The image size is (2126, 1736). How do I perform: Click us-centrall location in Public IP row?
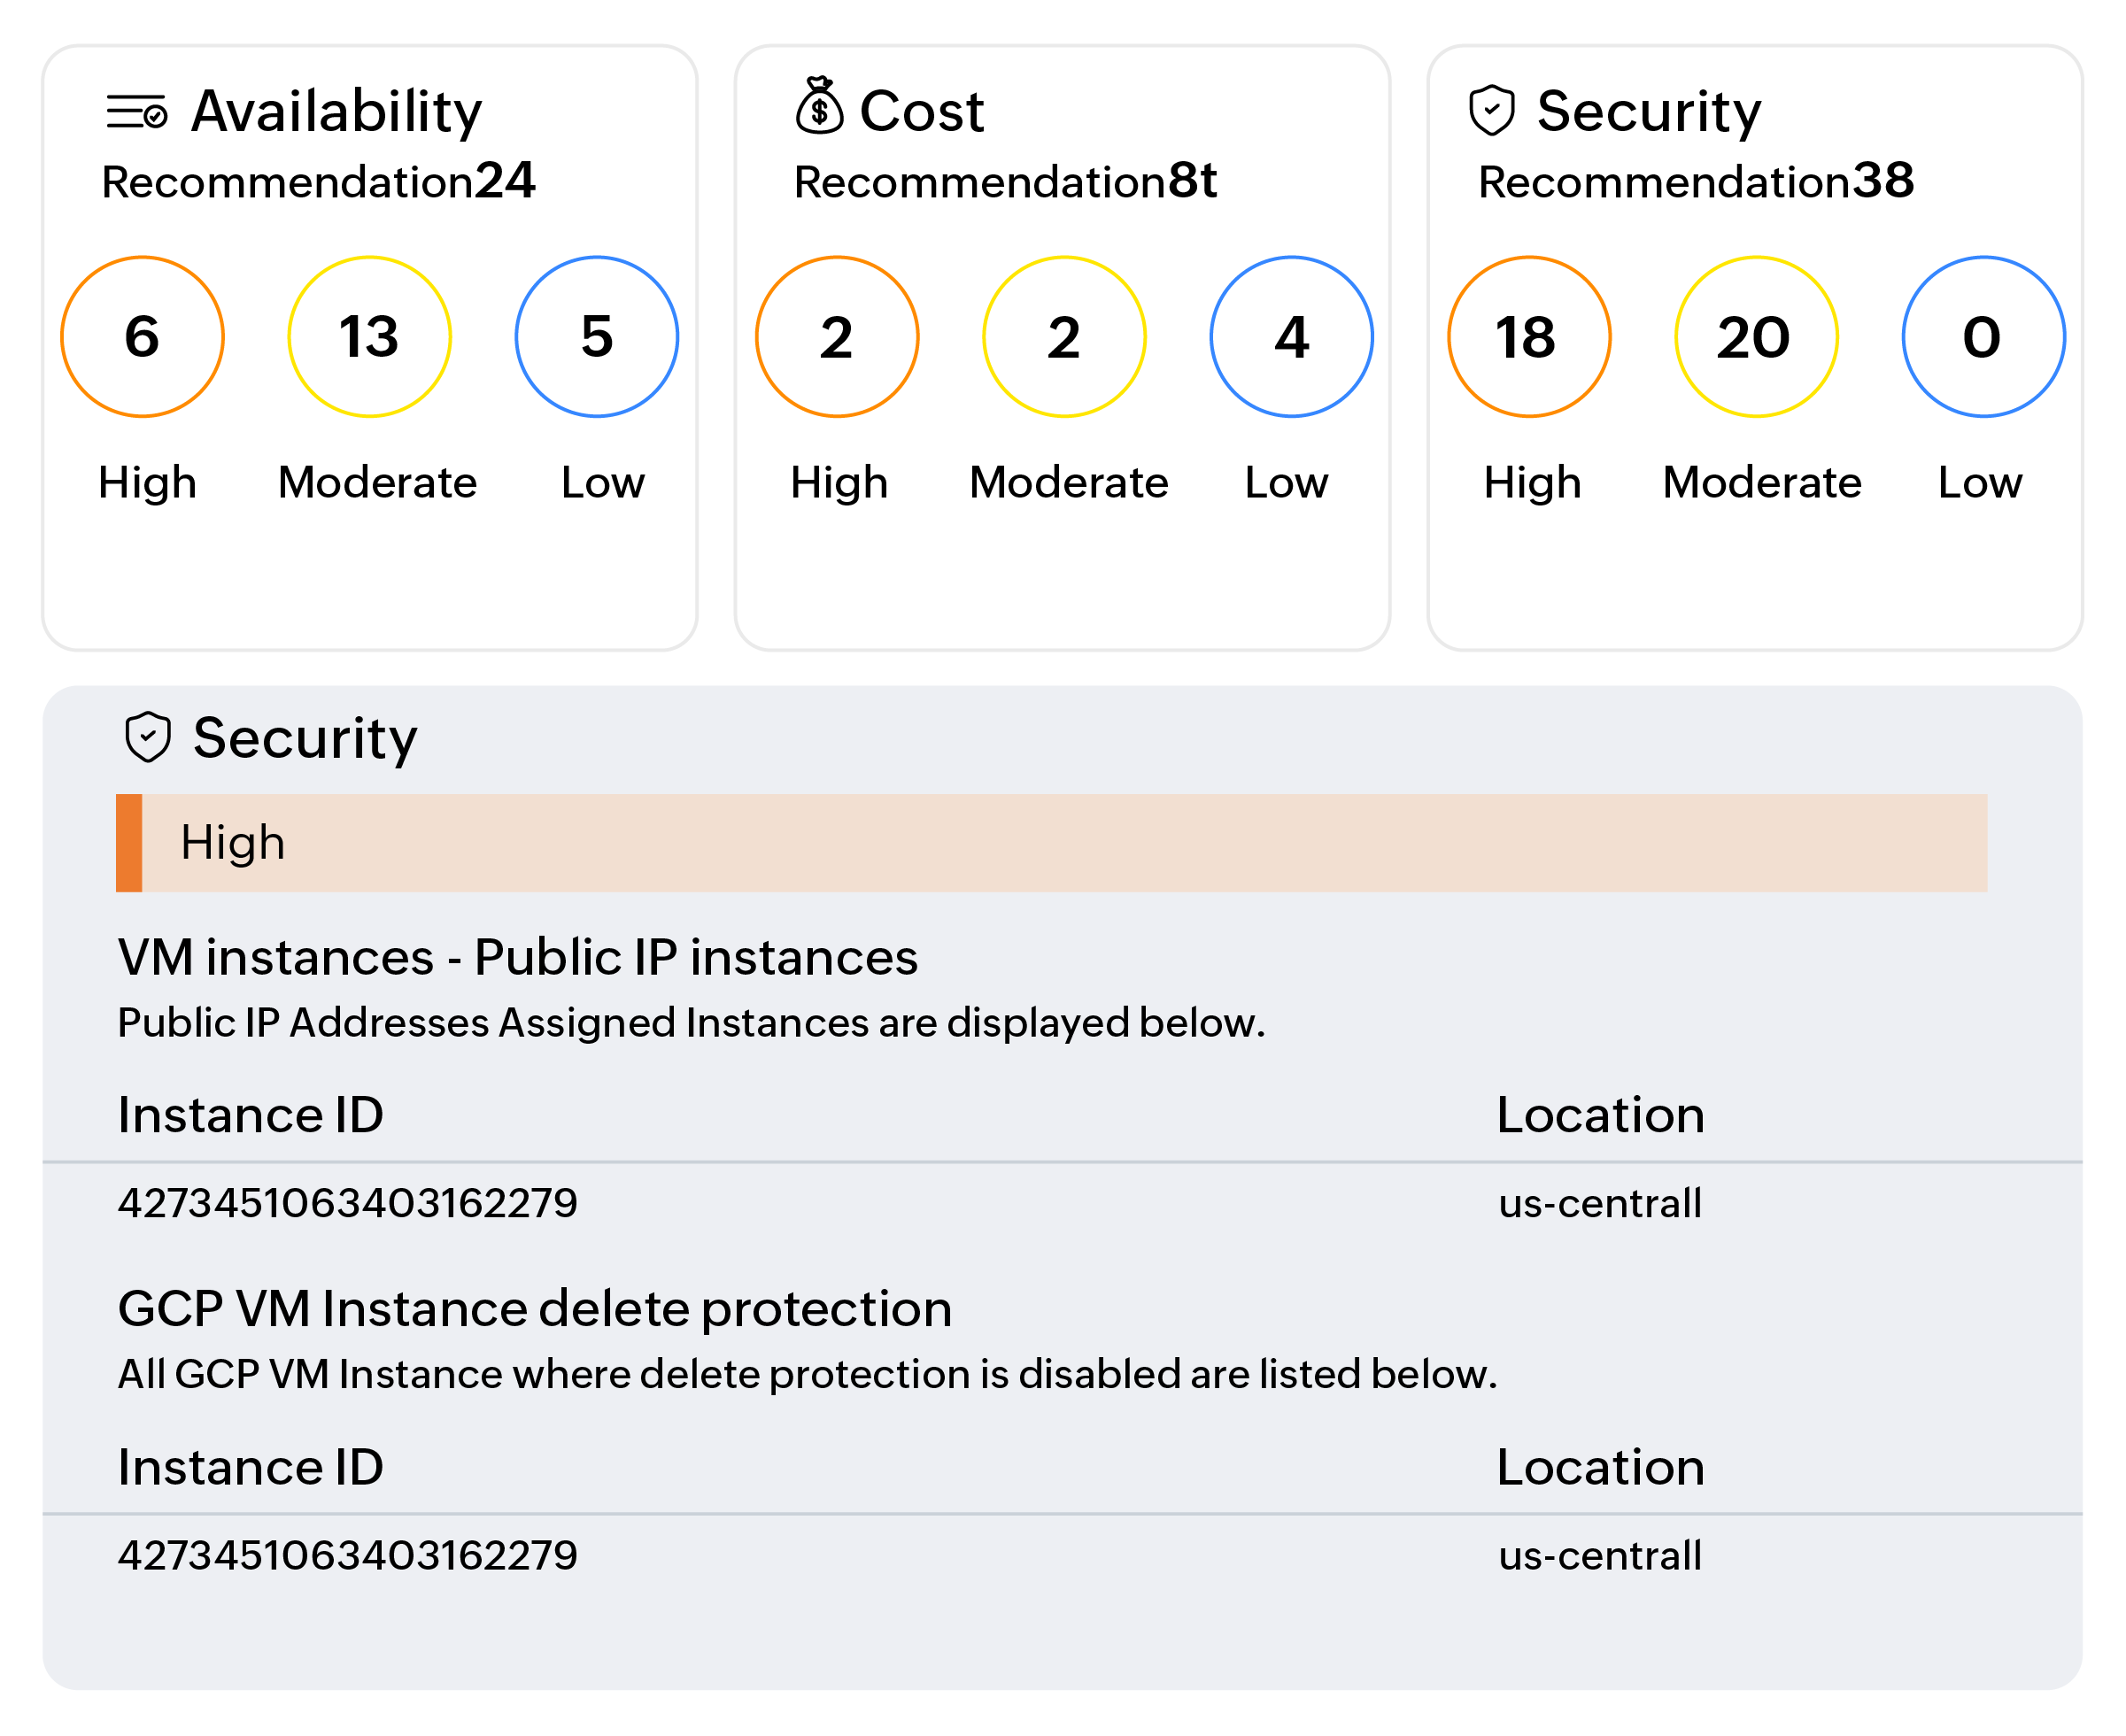[1600, 1203]
